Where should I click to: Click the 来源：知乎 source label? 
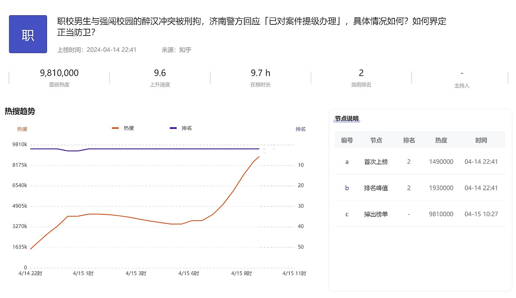coord(176,50)
